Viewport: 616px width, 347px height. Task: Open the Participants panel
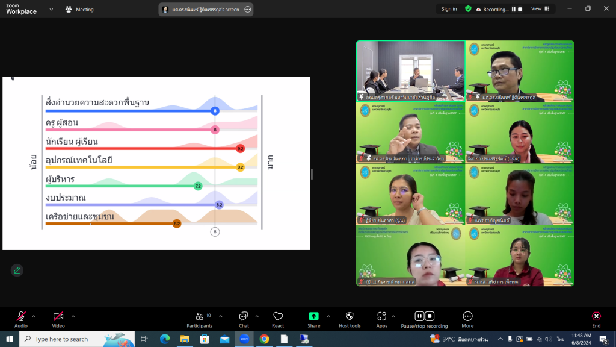click(200, 317)
